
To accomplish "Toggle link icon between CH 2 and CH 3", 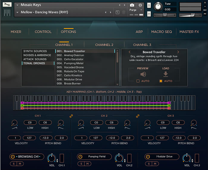I will tap(138, 116).
